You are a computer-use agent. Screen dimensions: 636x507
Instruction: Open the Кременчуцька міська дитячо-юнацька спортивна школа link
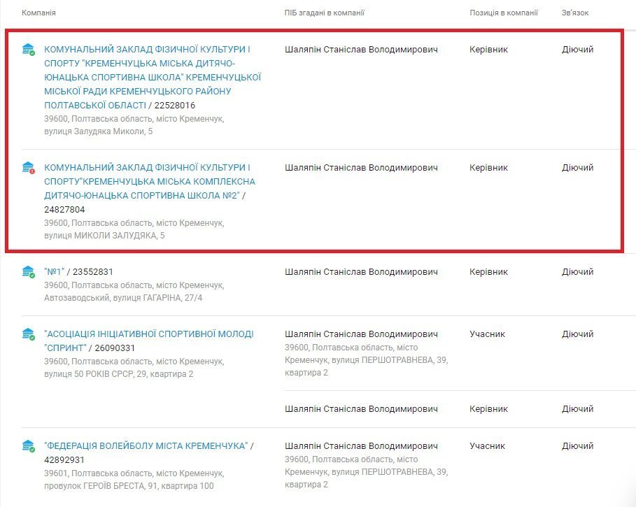152,77
